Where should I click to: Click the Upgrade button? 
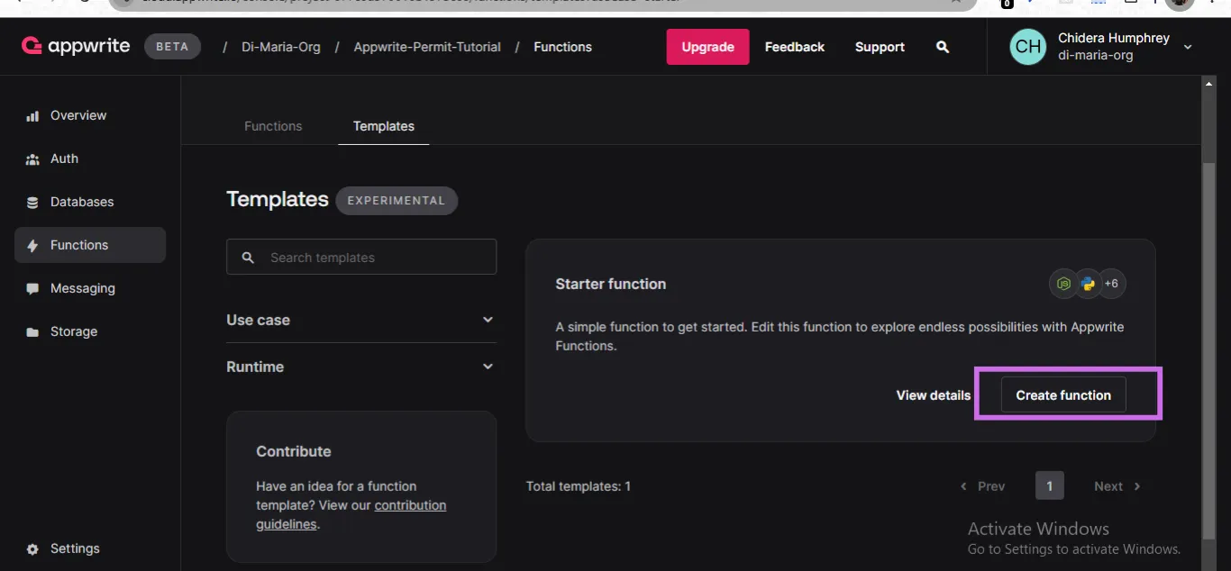point(707,47)
